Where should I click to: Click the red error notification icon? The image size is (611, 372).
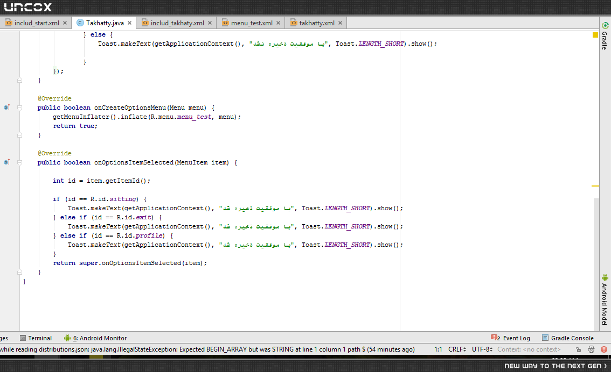pos(604,349)
